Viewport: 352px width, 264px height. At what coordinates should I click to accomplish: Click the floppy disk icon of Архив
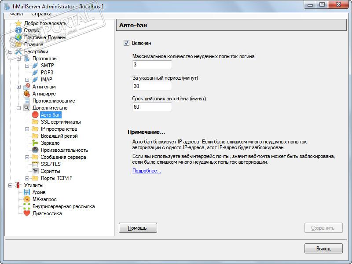(x=27, y=192)
